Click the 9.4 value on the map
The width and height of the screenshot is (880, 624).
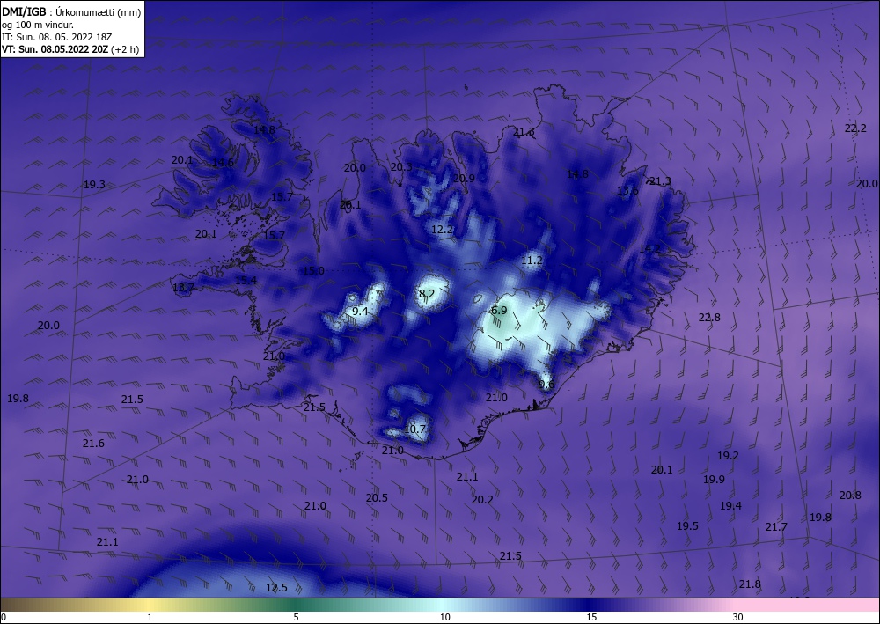360,311
